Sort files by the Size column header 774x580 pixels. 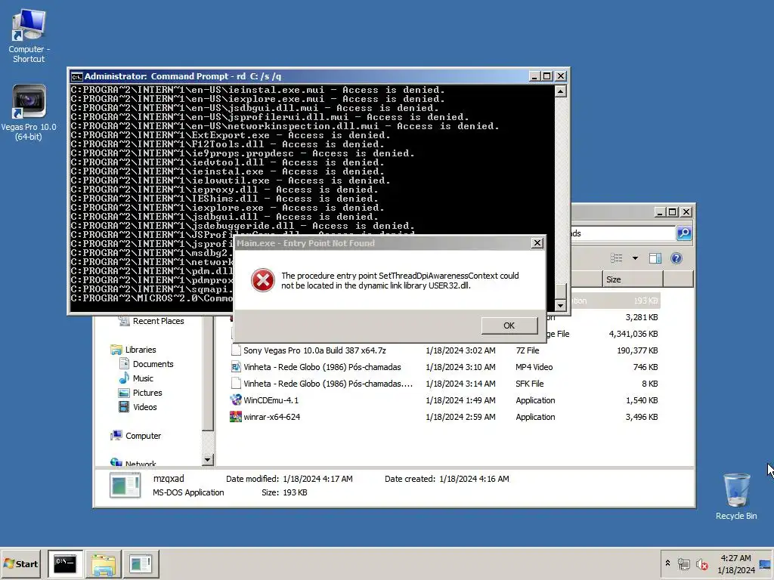click(633, 279)
